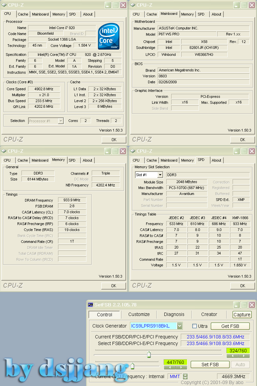Open the Customize tab in SetFSB

click(139, 314)
